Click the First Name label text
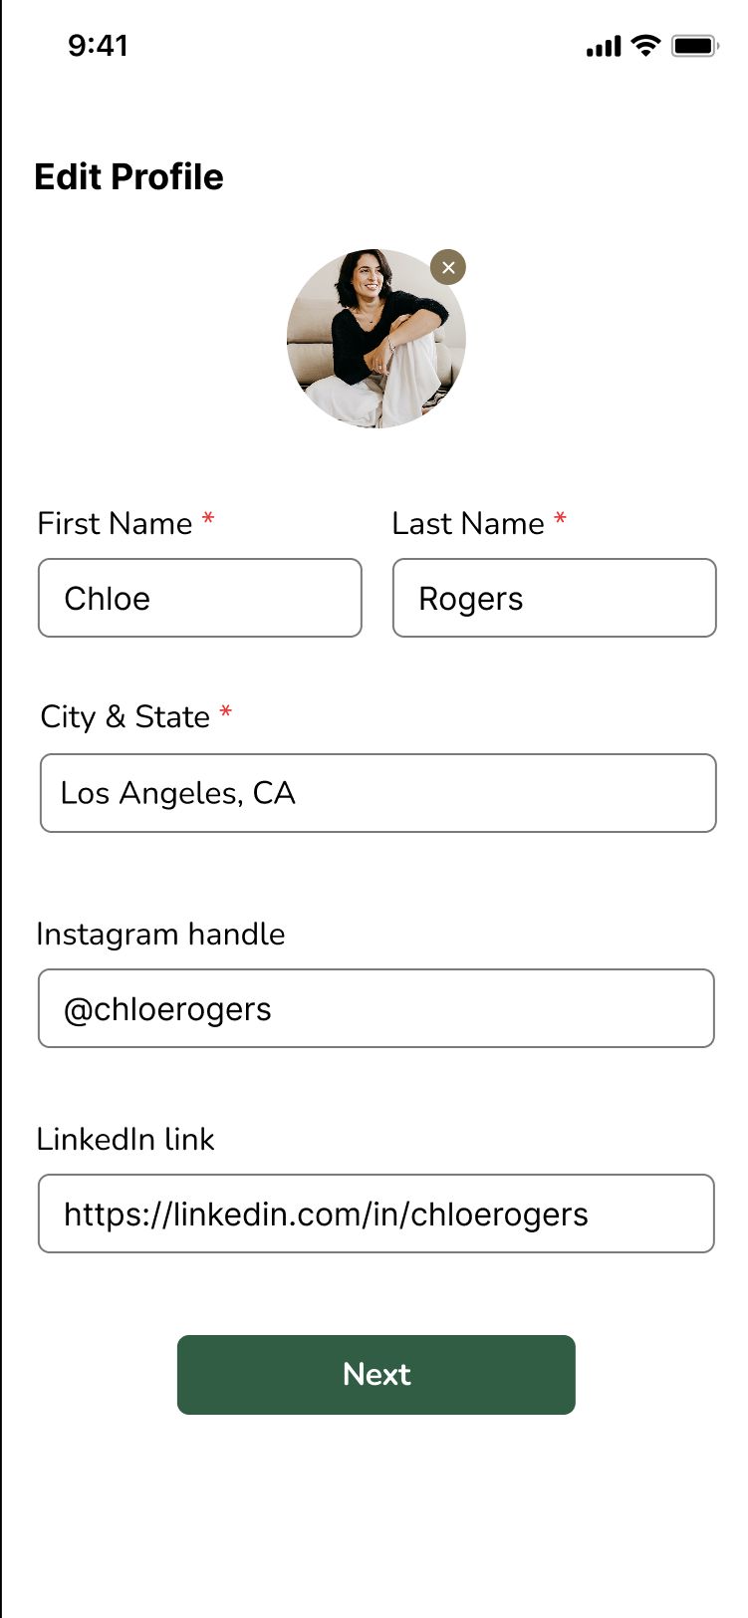 [x=115, y=524]
